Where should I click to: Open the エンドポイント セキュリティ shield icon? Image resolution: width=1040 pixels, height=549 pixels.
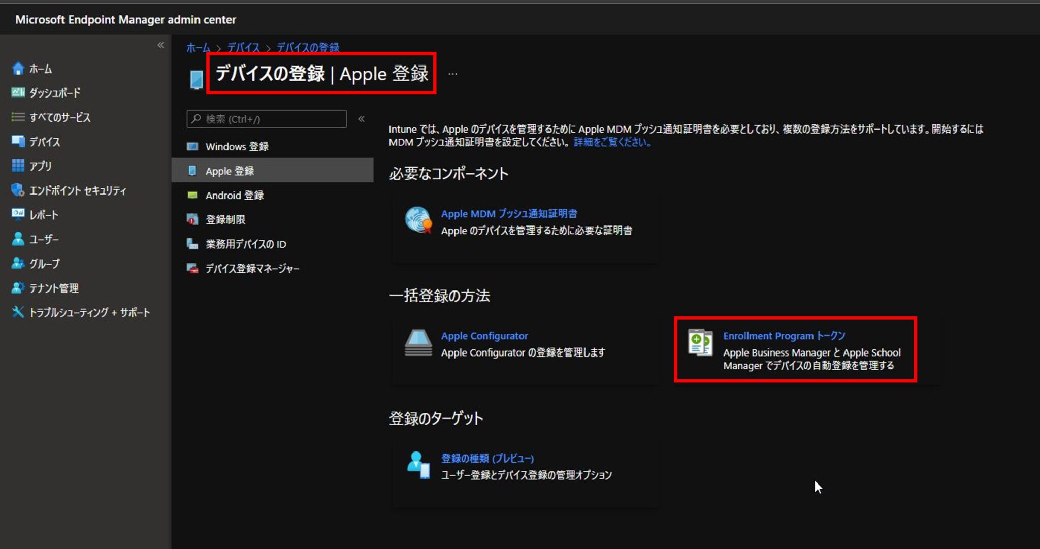[x=18, y=190]
